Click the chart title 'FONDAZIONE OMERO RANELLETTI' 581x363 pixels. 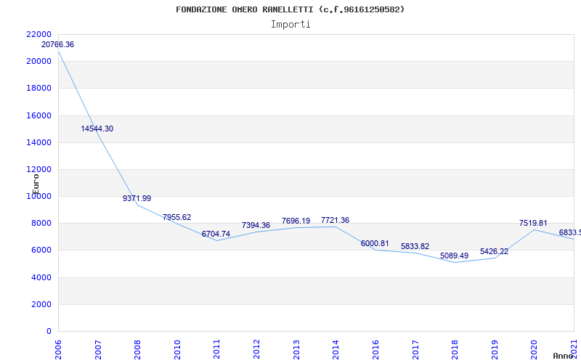tap(244, 9)
